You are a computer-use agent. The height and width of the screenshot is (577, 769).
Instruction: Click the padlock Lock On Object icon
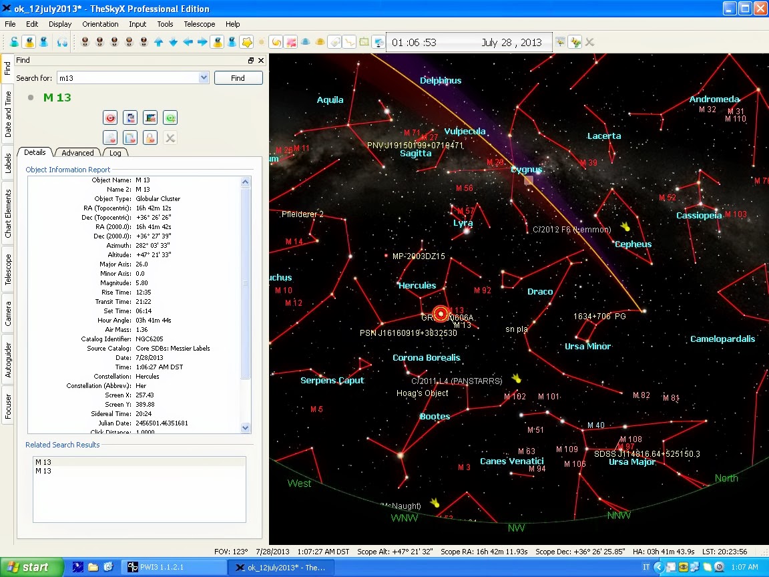tap(150, 138)
